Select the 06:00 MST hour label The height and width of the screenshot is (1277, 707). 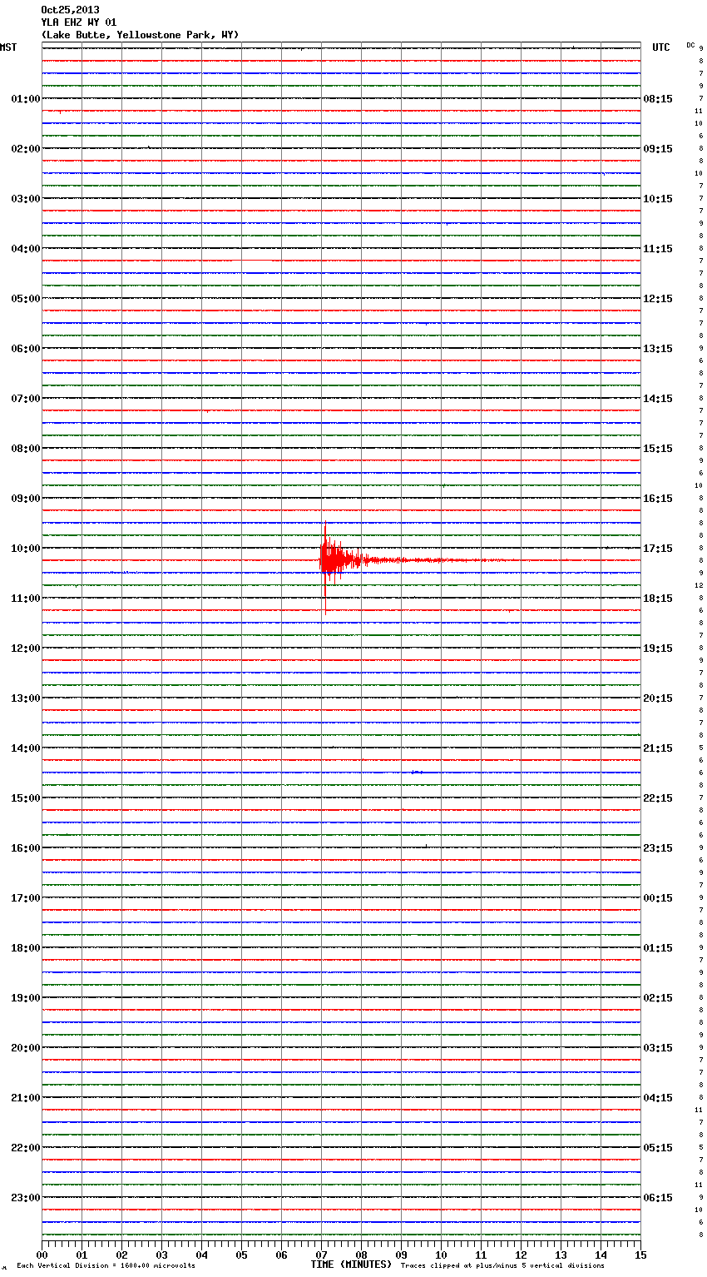[x=26, y=349]
